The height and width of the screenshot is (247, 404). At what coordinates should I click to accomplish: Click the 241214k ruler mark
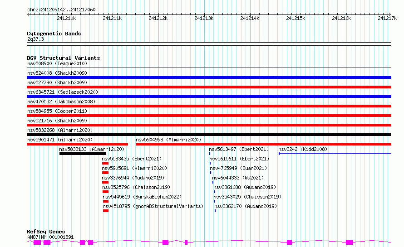[x=250, y=18]
